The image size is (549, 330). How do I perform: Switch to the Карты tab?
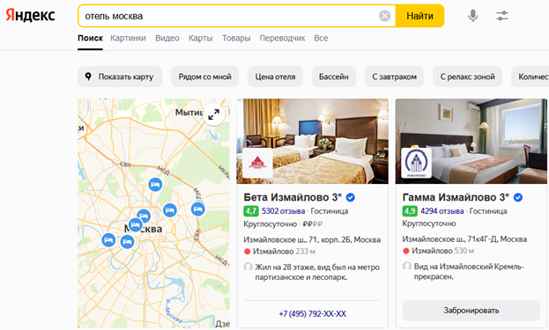click(200, 38)
